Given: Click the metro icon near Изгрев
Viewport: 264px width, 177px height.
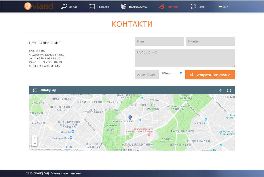Looking at the screenshot, I should 206,119.
